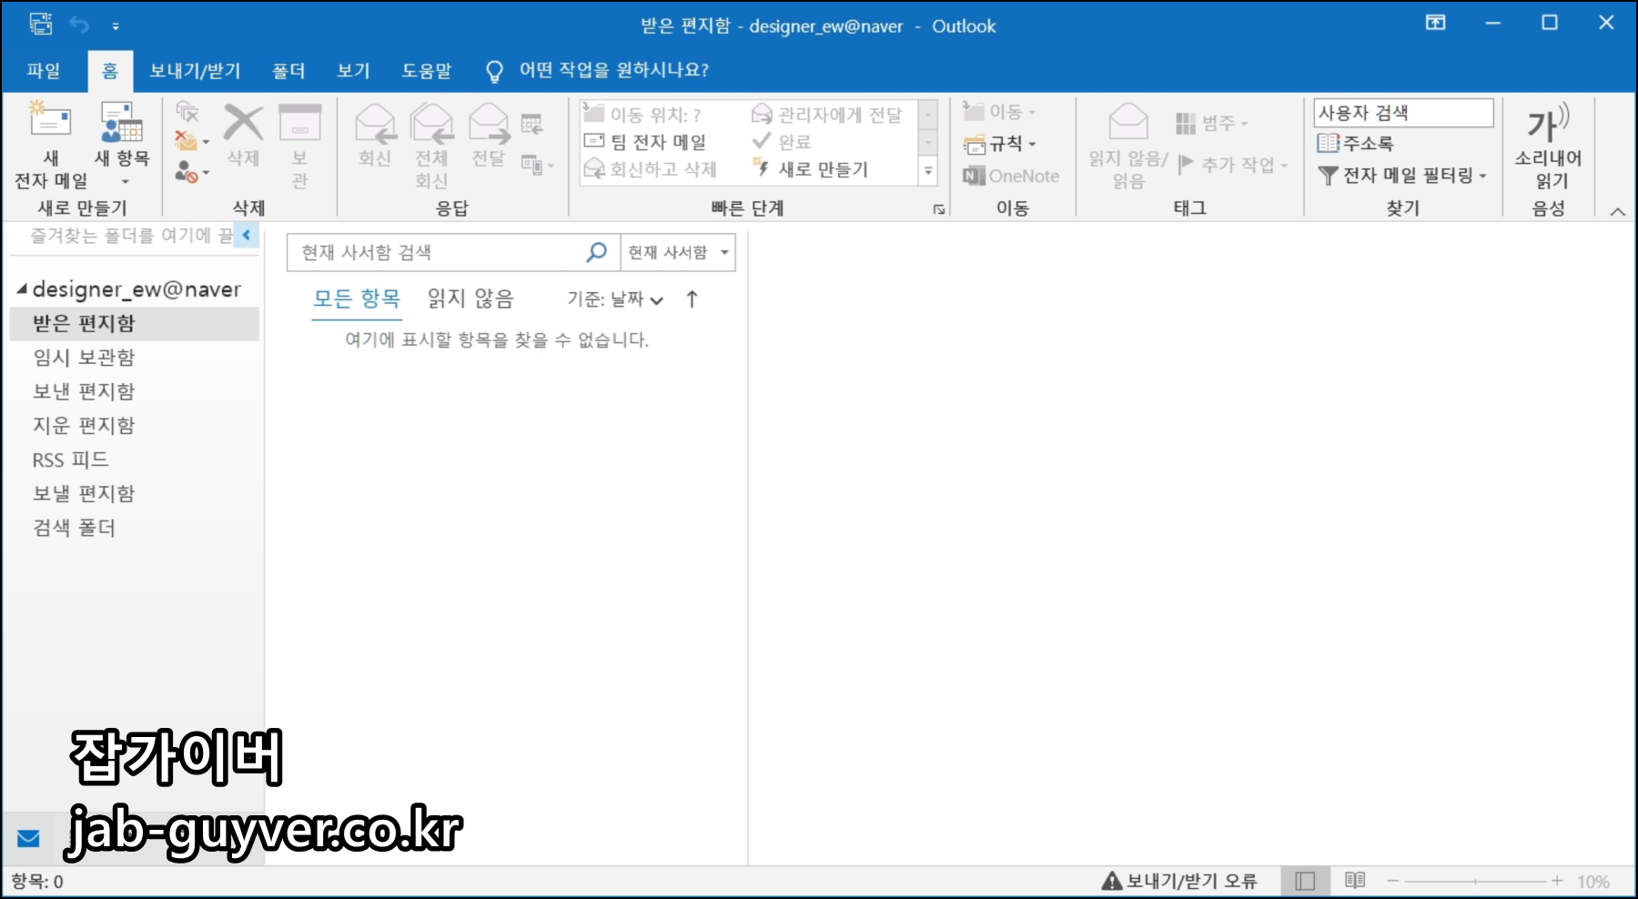Click the 보내기/받기 오류 warning icon

click(1111, 881)
